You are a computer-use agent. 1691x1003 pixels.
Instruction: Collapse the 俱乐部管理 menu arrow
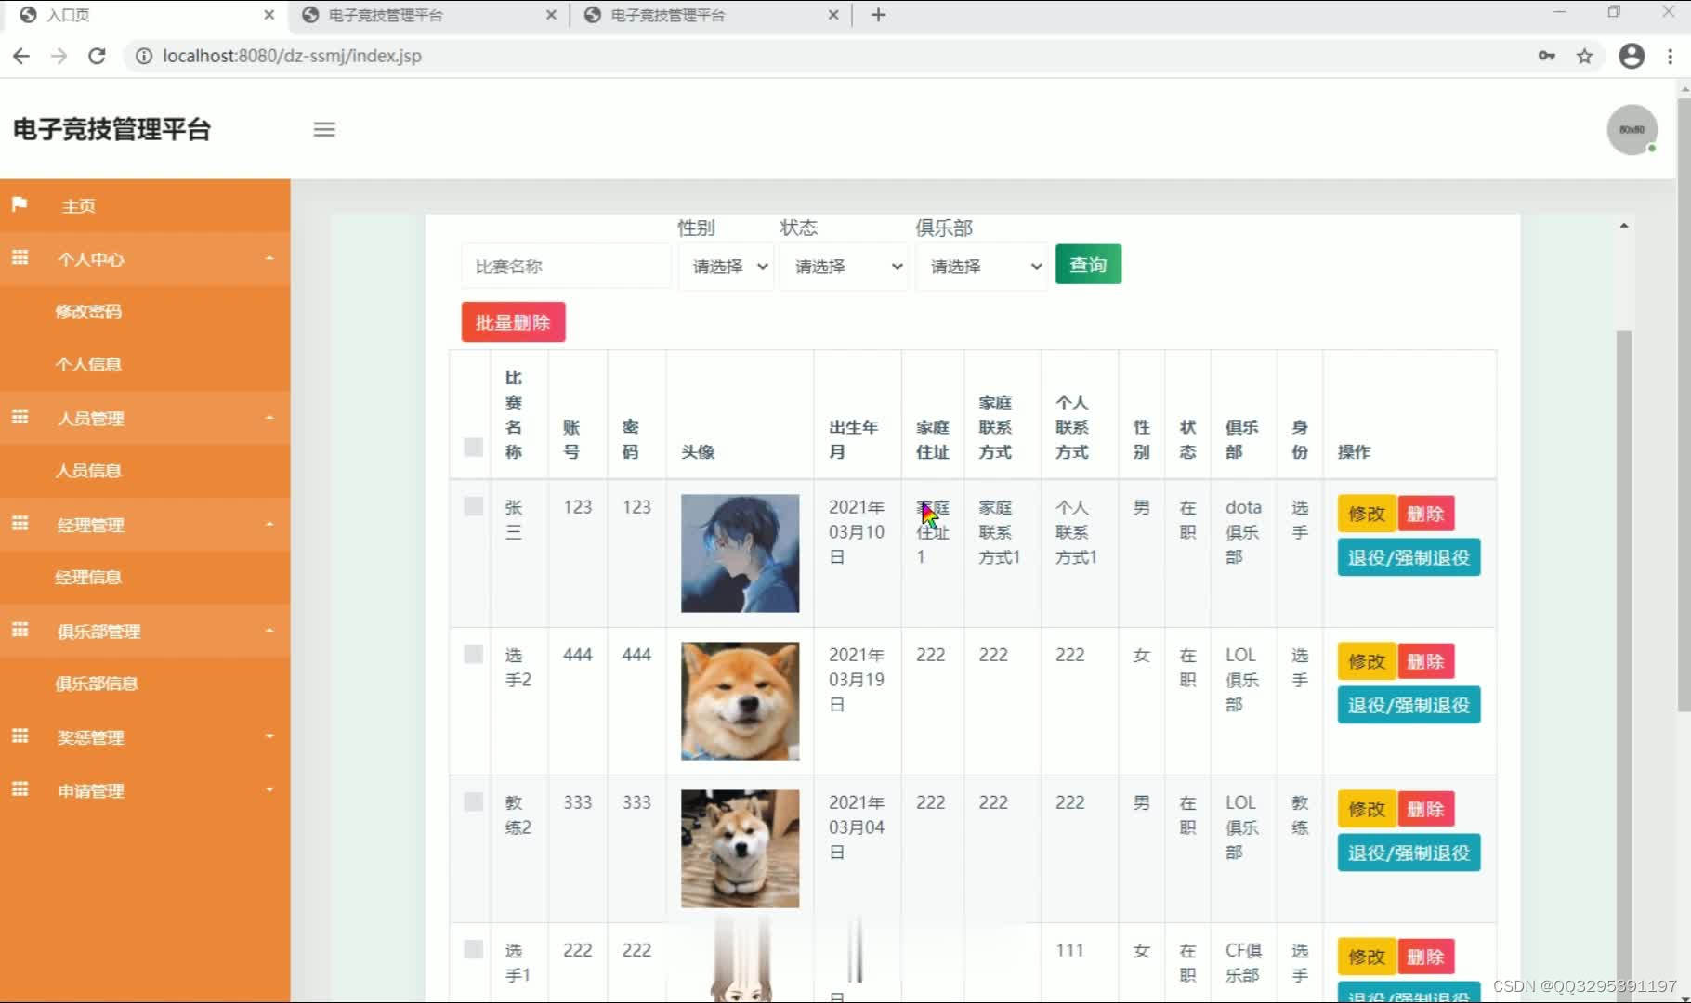[x=269, y=631]
